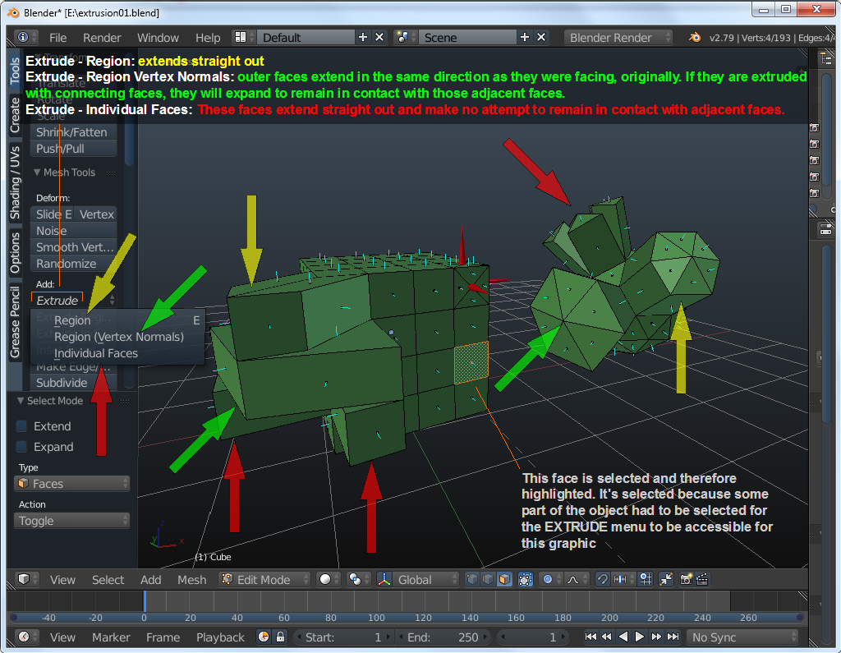
Task: Toggle automerge editing icon
Action: pyautogui.click(x=666, y=579)
